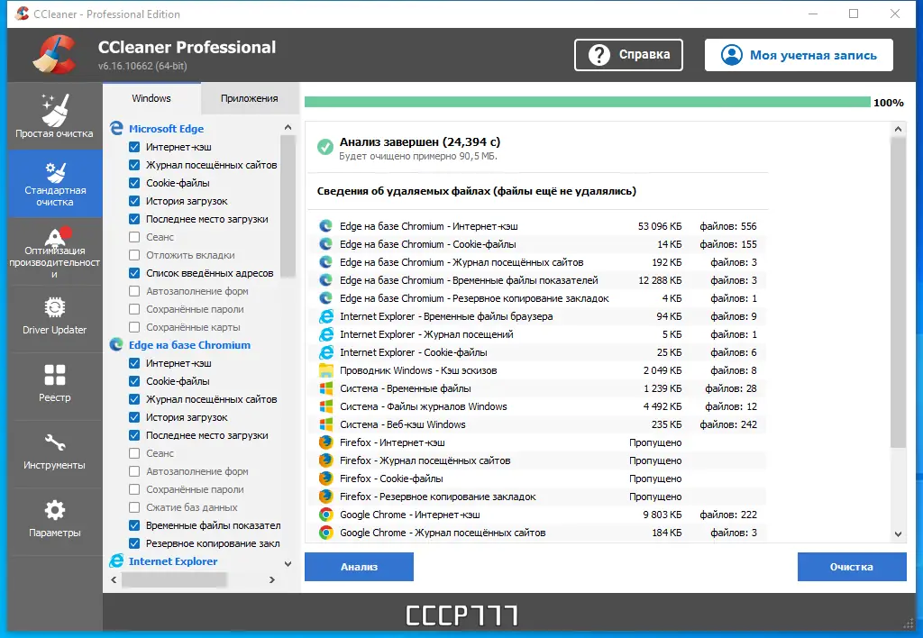This screenshot has height=638, width=923.
Task: Click results list scroll up arrow
Action: 898,129
